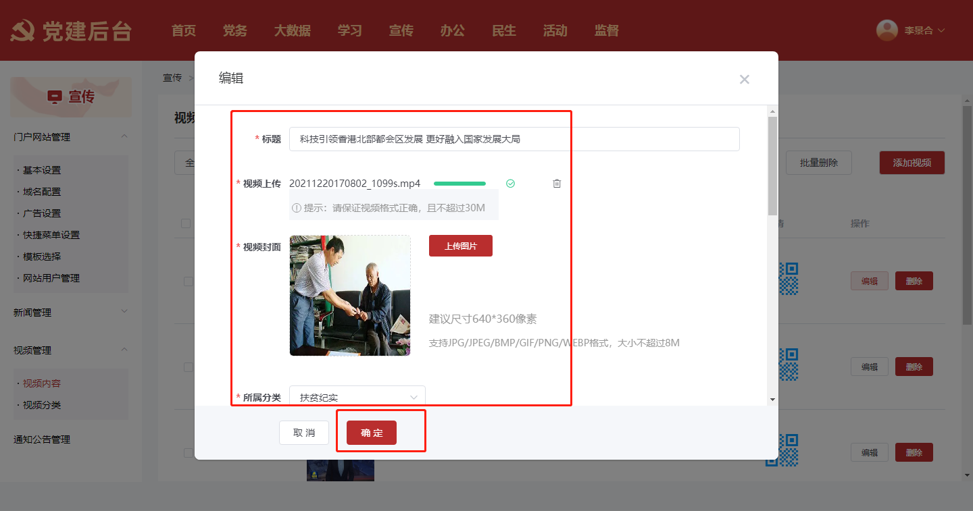Click the video upload progress bar
This screenshot has height=511, width=973.
tap(459, 184)
